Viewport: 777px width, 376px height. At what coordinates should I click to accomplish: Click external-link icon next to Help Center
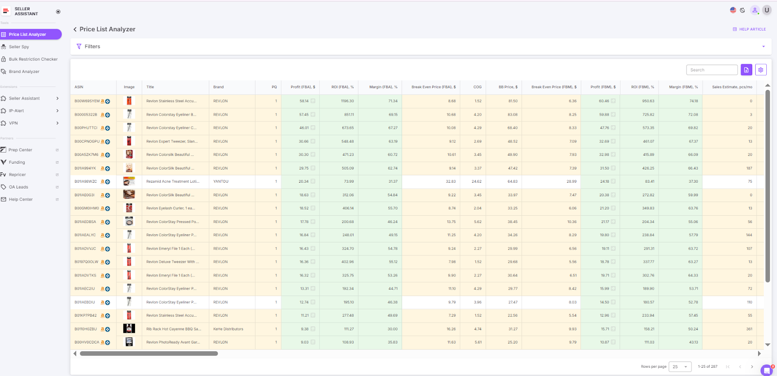57,200
